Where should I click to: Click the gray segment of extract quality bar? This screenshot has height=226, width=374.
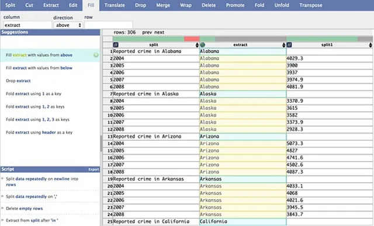251,39
